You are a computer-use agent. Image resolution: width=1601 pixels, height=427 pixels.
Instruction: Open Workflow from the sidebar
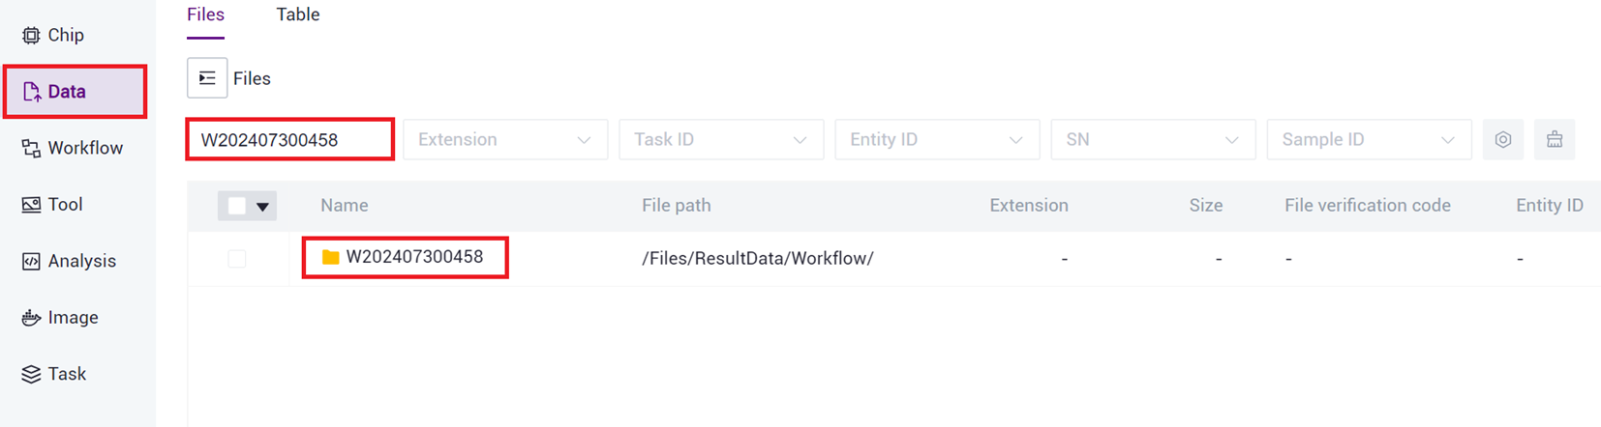(31, 148)
